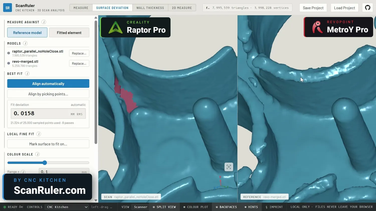Click the Fit deviation value field
376x211 pixels.
point(48,113)
